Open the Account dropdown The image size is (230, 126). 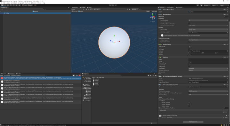[207, 5]
